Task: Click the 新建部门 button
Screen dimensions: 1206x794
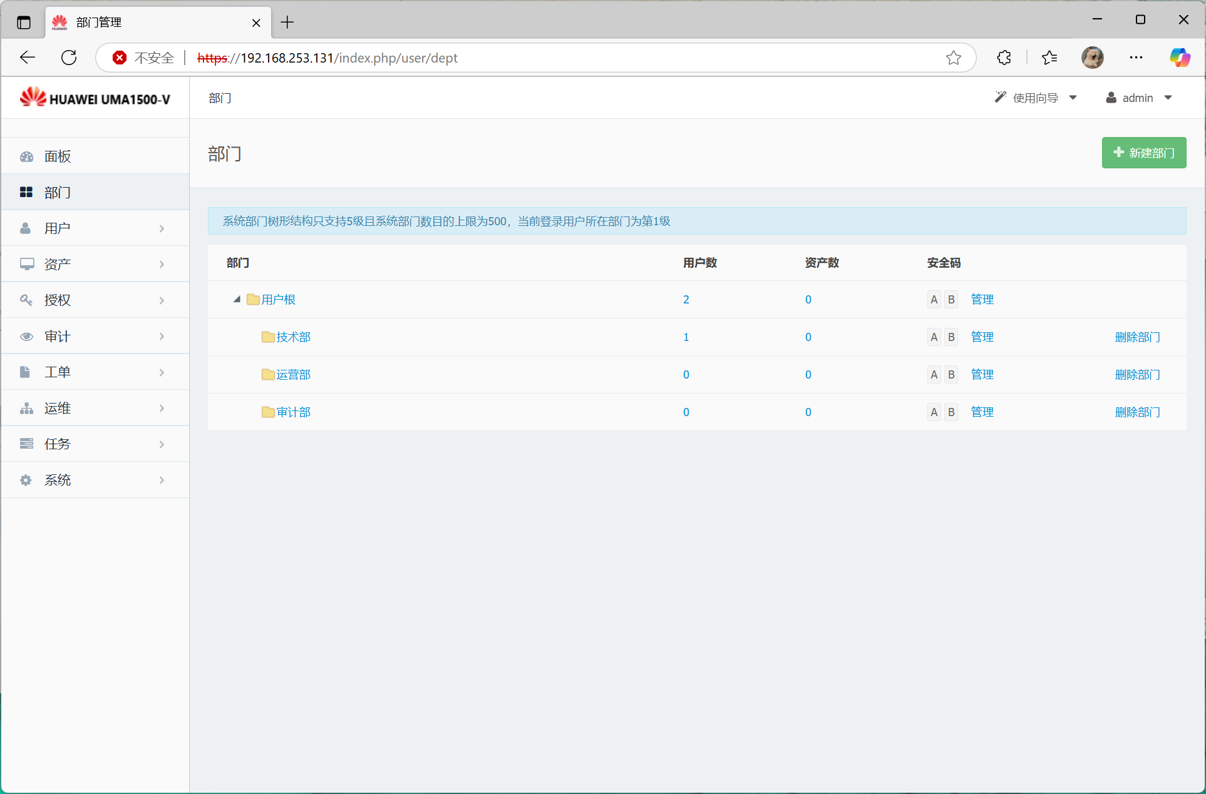Action: tap(1143, 153)
